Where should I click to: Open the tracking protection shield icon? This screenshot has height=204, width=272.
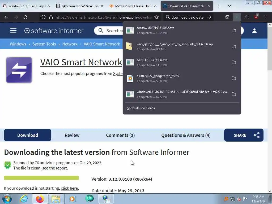pyautogui.click(x=44, y=17)
